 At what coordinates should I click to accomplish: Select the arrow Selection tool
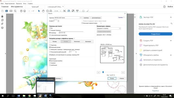click(39, 11)
